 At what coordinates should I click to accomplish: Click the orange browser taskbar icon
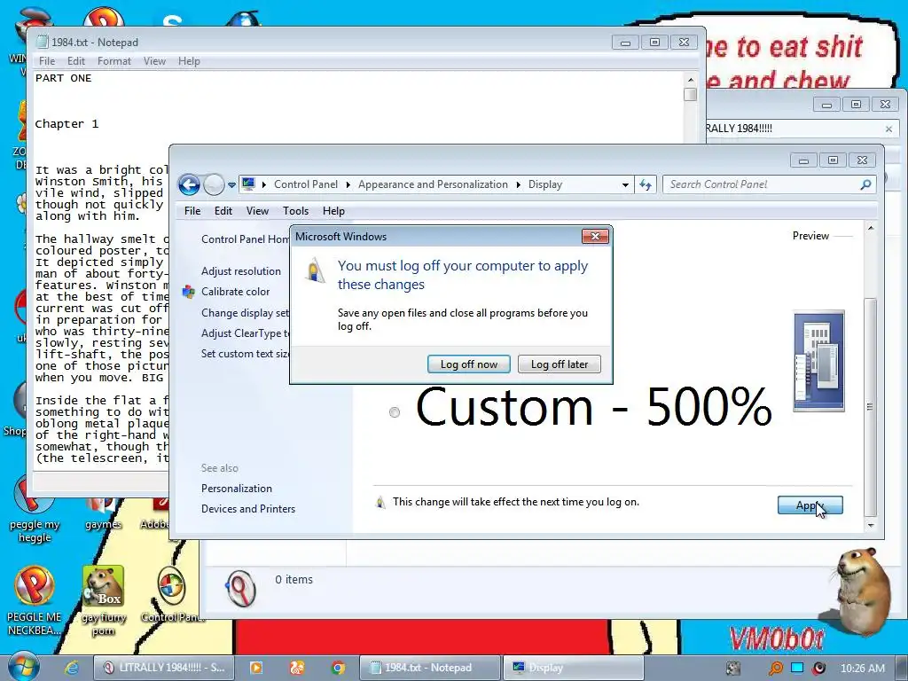pos(296,668)
